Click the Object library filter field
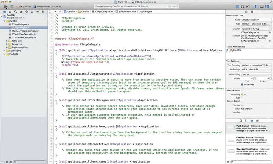This screenshot has height=164, width=273. [x=251, y=162]
